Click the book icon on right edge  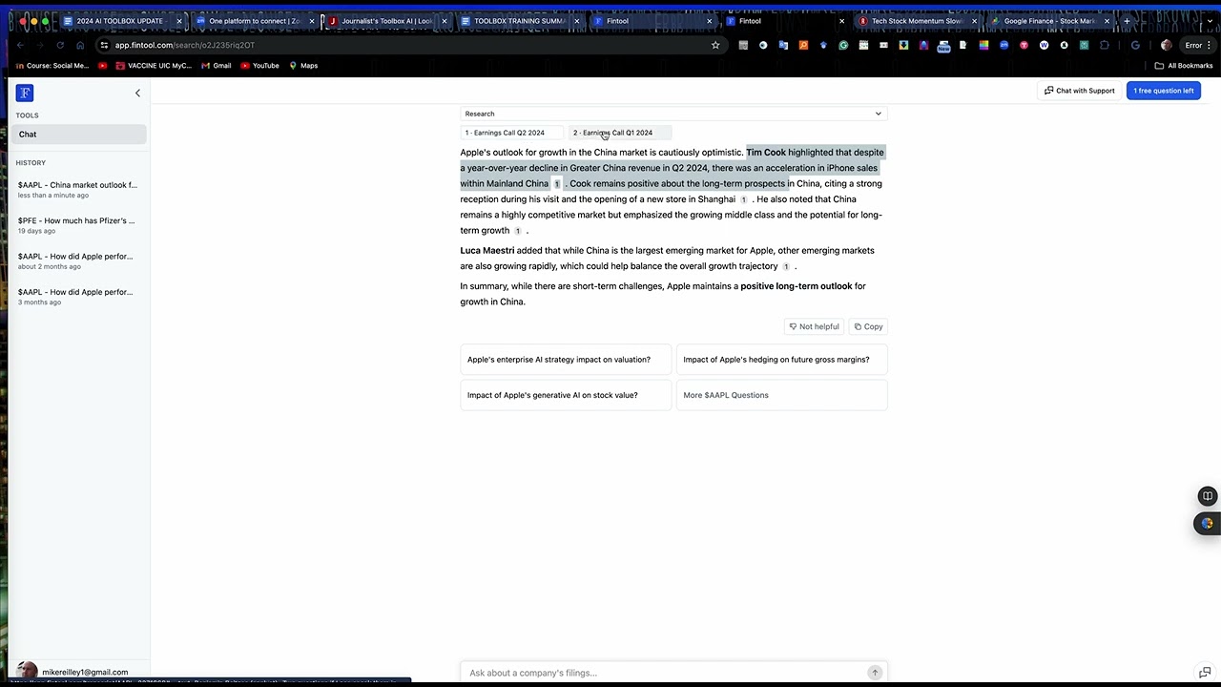click(x=1208, y=496)
